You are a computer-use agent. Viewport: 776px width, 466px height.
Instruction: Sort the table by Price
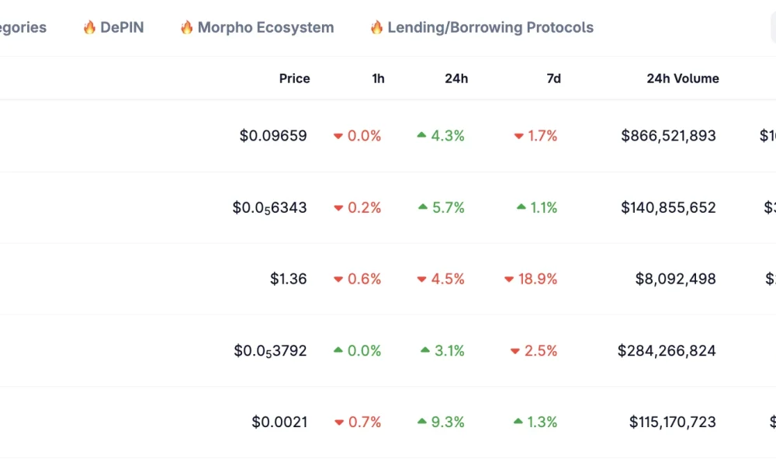pos(294,78)
